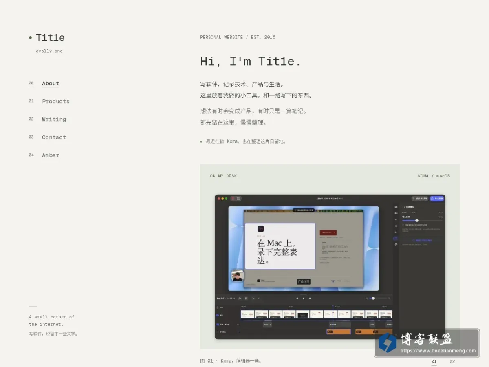Screen dimensions: 489x367
Task: Click the undo arrow in Koma's timeline toolbar
Action: [x=253, y=298]
